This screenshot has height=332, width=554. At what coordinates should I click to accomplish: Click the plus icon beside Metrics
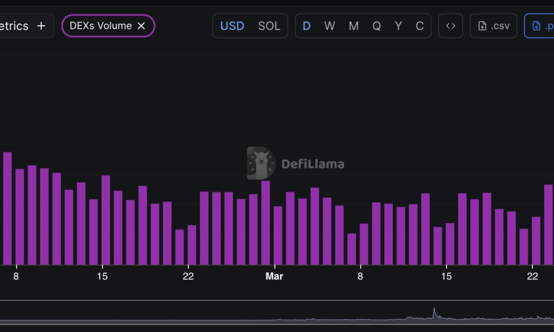click(41, 25)
